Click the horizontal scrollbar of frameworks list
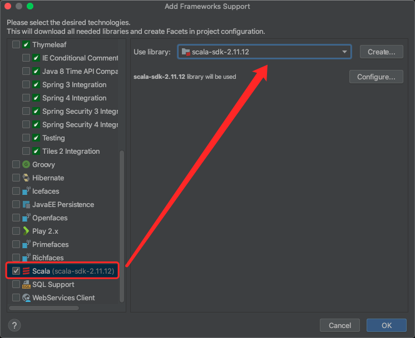 (44, 308)
